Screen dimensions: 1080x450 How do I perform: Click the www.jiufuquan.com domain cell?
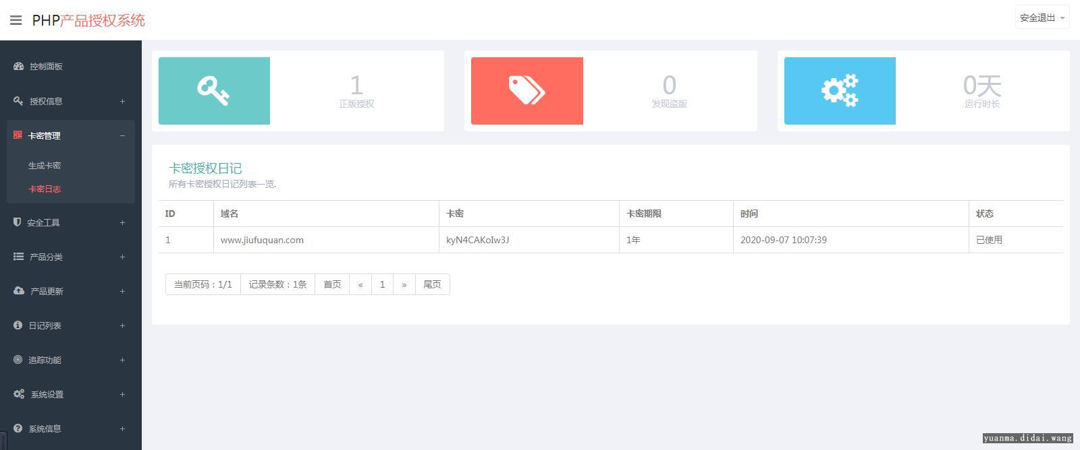pyautogui.click(x=262, y=240)
